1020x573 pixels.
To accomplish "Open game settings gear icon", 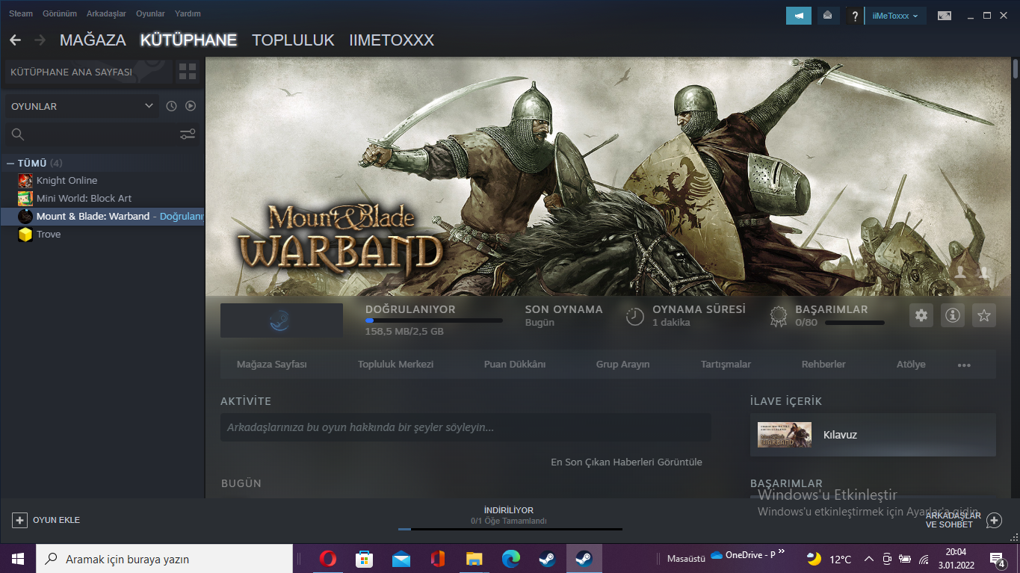I will pos(921,315).
